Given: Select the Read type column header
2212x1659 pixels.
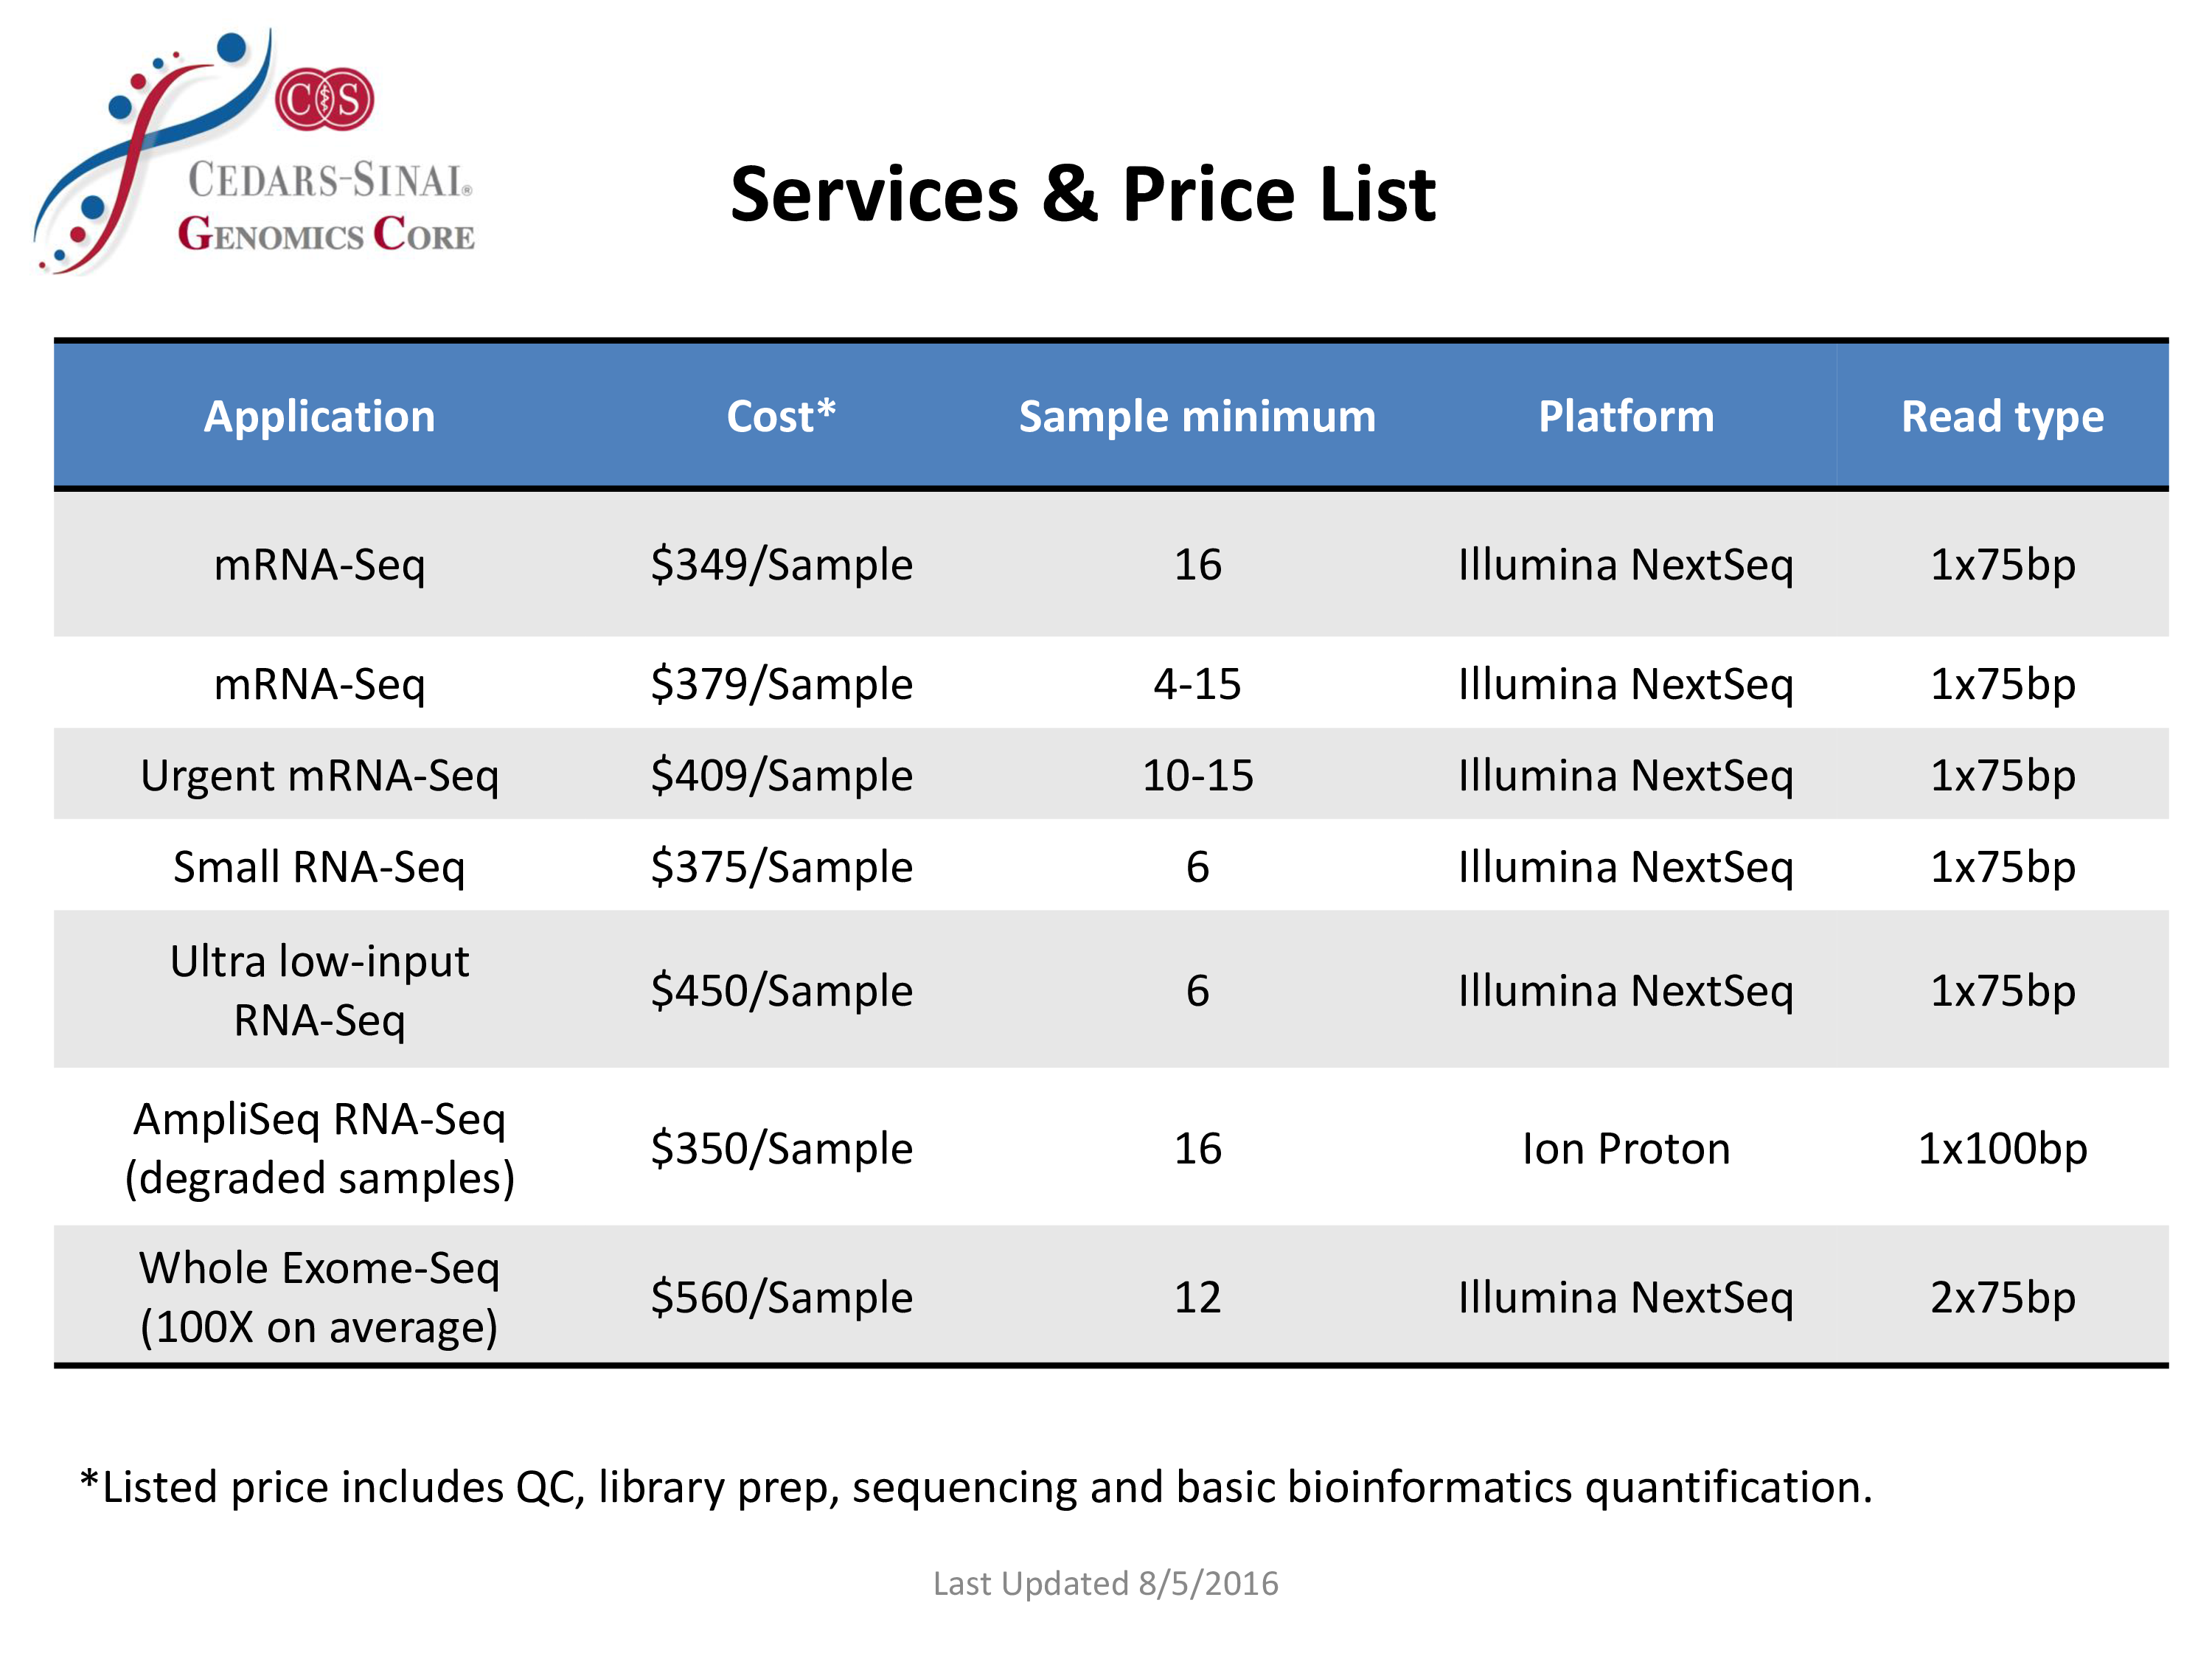Looking at the screenshot, I should click(x=2002, y=416).
